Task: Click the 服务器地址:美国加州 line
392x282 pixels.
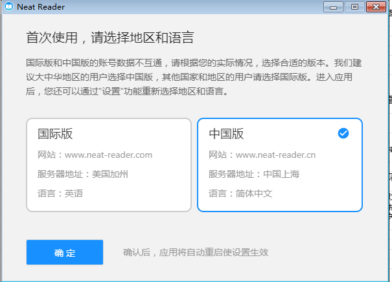Action: (x=83, y=174)
